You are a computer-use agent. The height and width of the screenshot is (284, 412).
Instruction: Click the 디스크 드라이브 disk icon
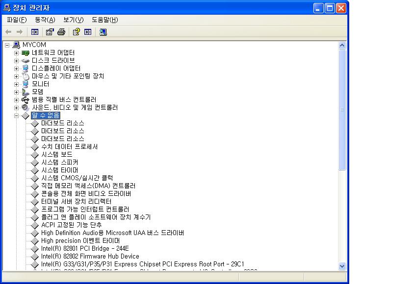pyautogui.click(x=26, y=61)
